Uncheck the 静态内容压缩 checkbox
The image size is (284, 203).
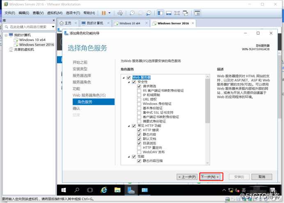(139, 161)
